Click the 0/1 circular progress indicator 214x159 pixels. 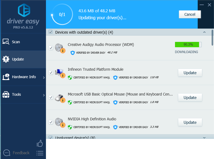click(x=62, y=14)
